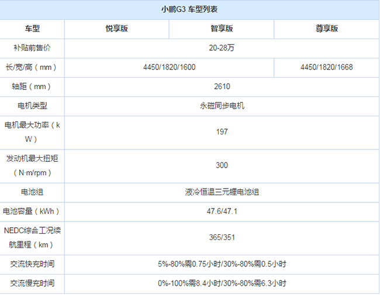Image resolution: width=380 pixels, height=295 pixels.
Task: Click the 尊享版 column header
Action: [x=326, y=29]
